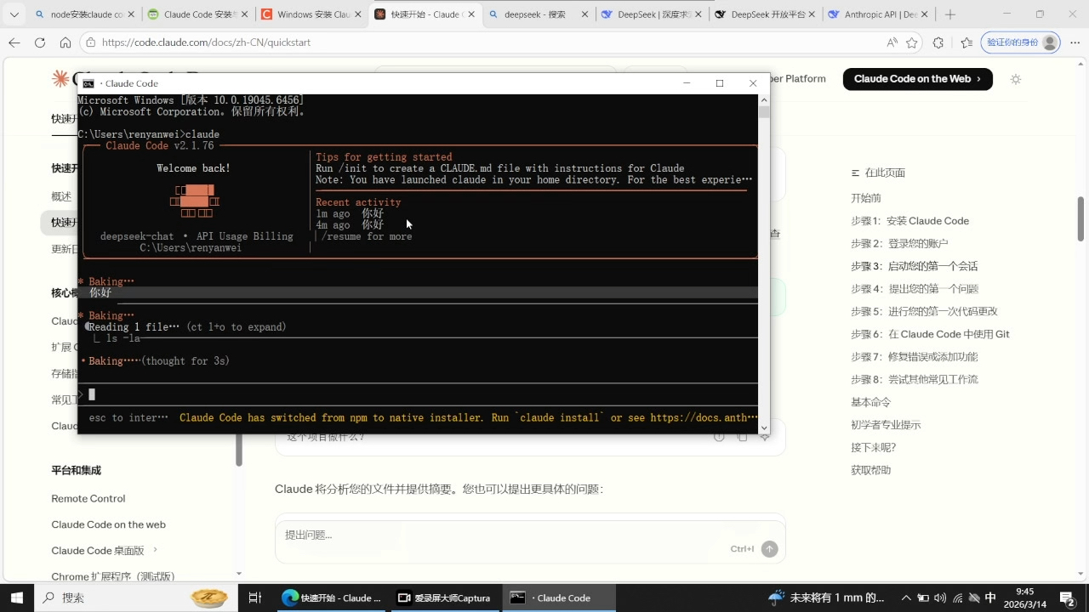Open the weather widget showing 未来将有 1 mm
This screenshot has width=1089, height=612.
coord(826,598)
